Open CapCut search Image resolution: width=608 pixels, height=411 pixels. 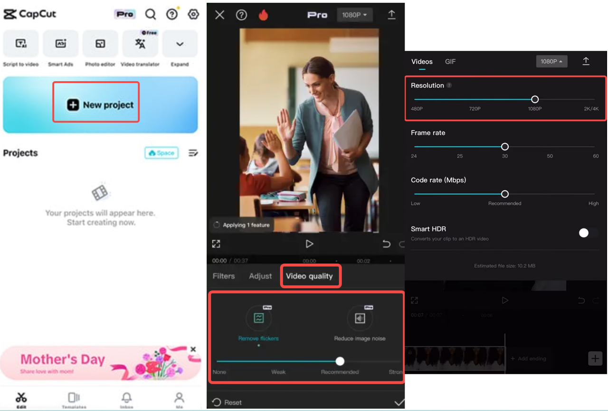(151, 14)
